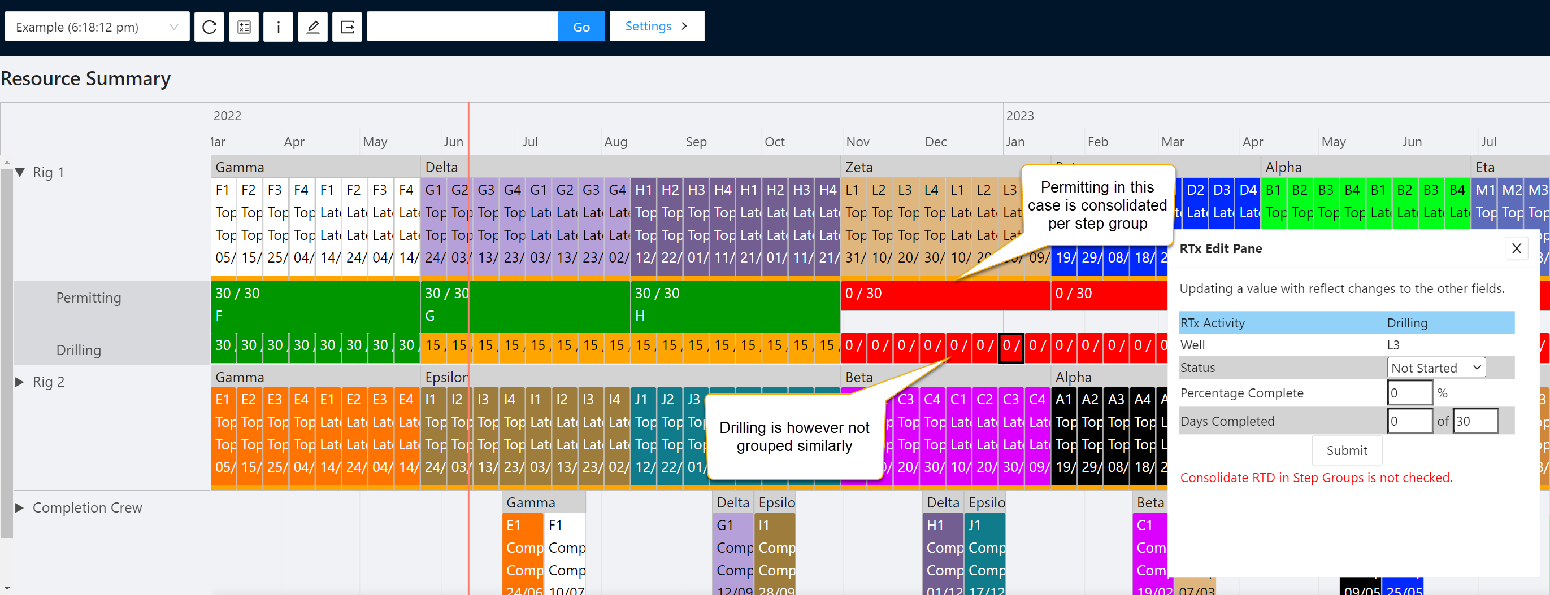Expand the Rig 2 row

click(20, 382)
